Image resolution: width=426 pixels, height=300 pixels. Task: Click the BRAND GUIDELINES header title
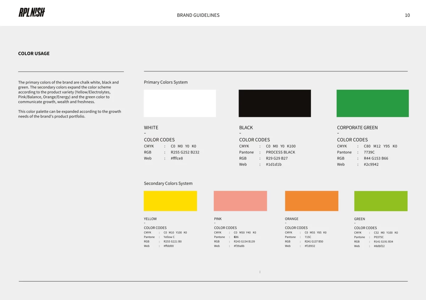point(198,15)
